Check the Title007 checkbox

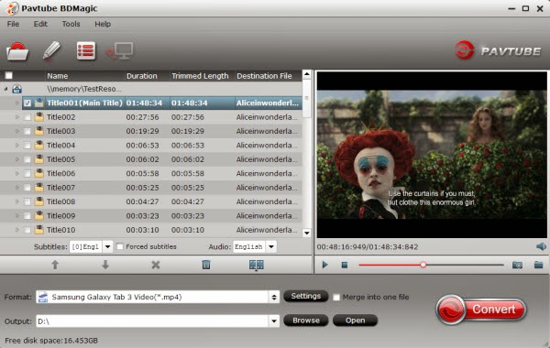[27, 188]
